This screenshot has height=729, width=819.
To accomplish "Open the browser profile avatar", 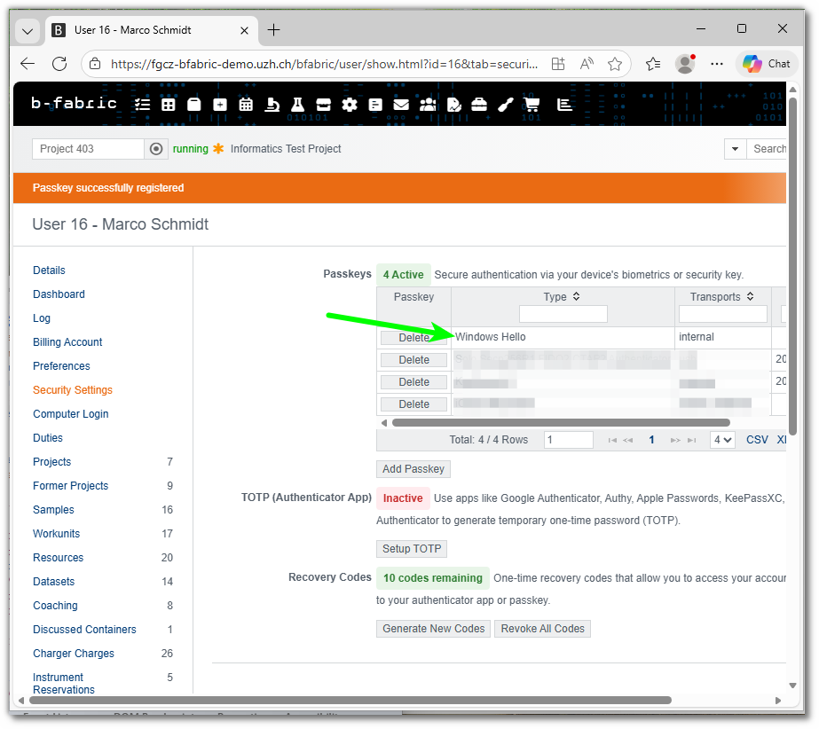I will (x=685, y=64).
